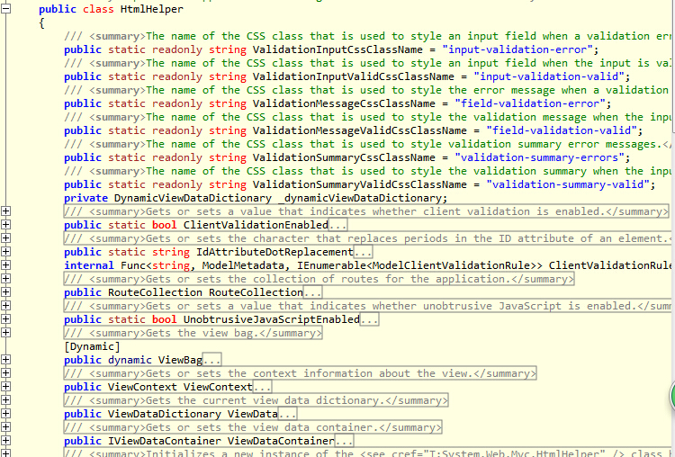Expand the 'unobtrusive JavaScript is enabled' summary in the gutter
Viewport: 675px width, 457px height.
pos(5,306)
